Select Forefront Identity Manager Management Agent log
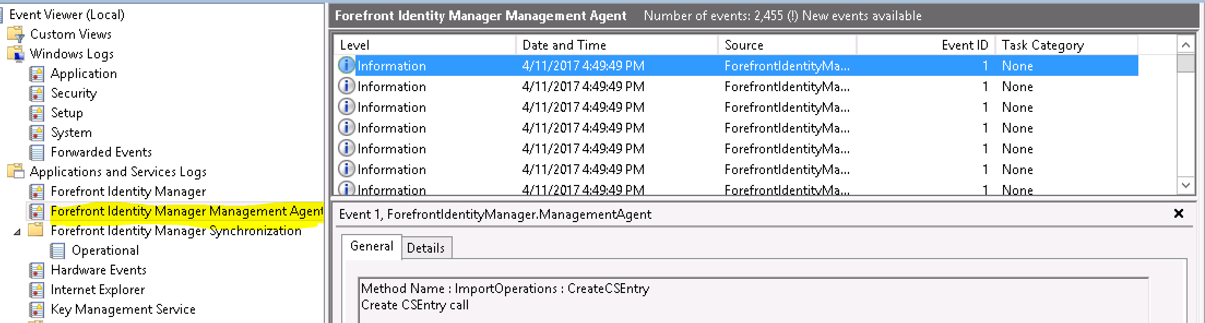 click(x=187, y=211)
